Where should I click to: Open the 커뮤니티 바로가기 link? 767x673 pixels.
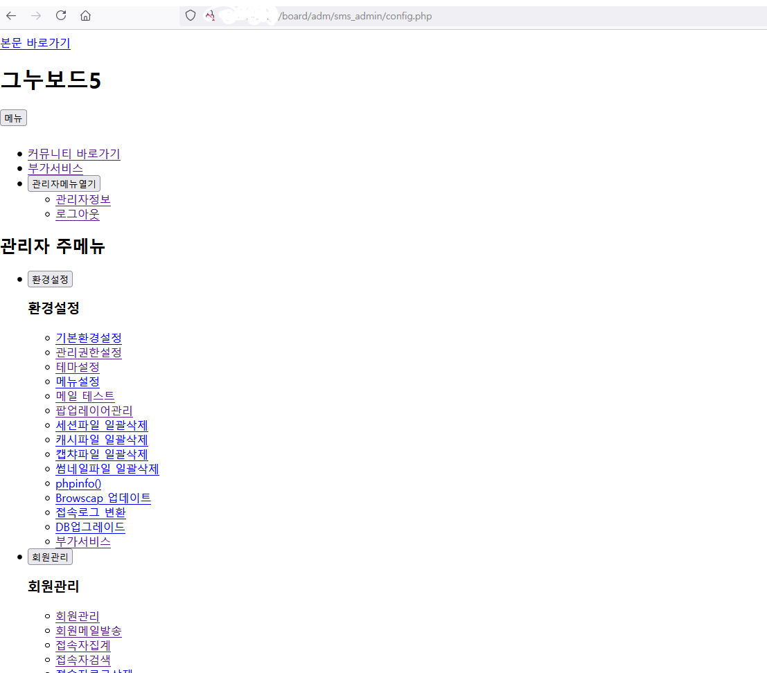point(74,154)
